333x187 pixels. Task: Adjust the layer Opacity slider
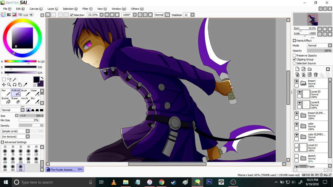[319, 51]
